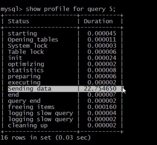Click the highlighted 'Sending data' status
The height and width of the screenshot is (145, 157).
[x=30, y=89]
